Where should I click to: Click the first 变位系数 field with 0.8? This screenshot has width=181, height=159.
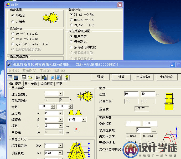[133, 123]
